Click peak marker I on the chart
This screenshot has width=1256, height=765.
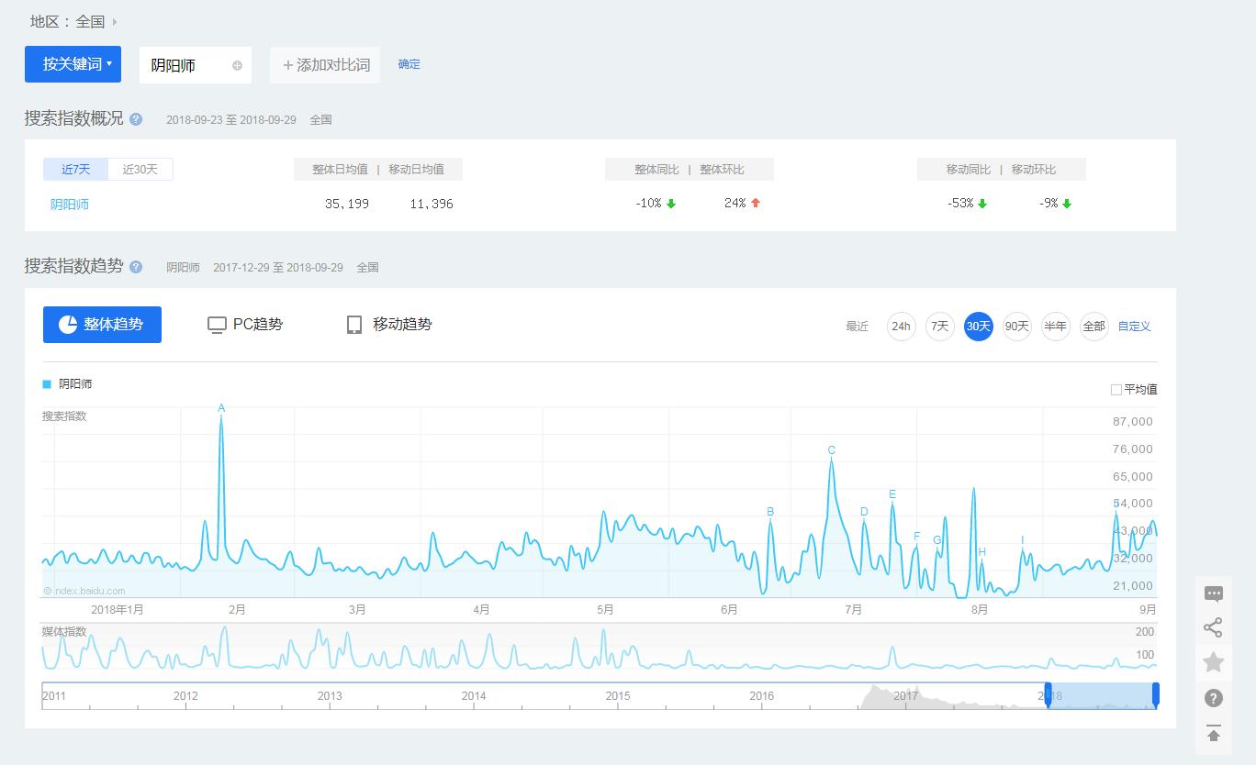[1023, 540]
